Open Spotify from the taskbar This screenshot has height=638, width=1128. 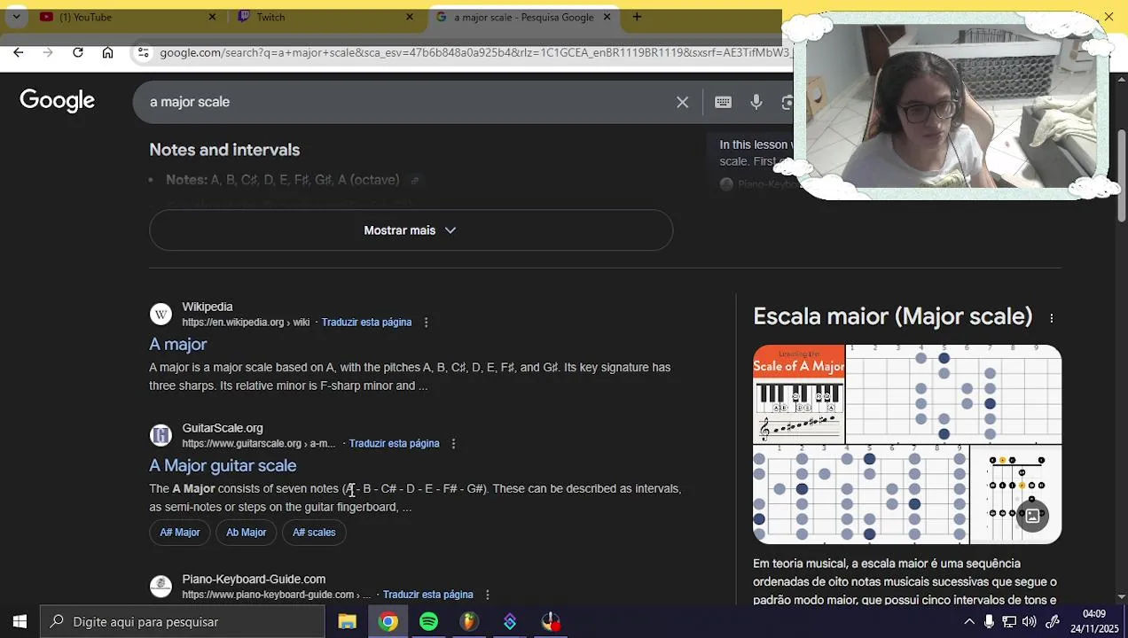click(428, 622)
